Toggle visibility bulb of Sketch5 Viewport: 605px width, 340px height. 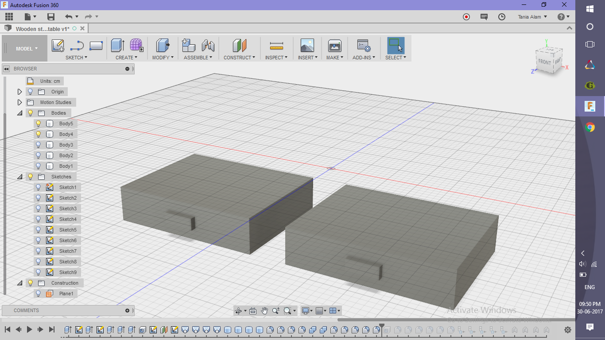[x=39, y=230]
